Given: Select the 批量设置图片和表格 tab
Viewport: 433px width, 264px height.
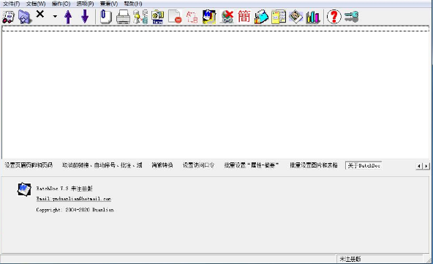Looking at the screenshot, I should click(x=314, y=165).
